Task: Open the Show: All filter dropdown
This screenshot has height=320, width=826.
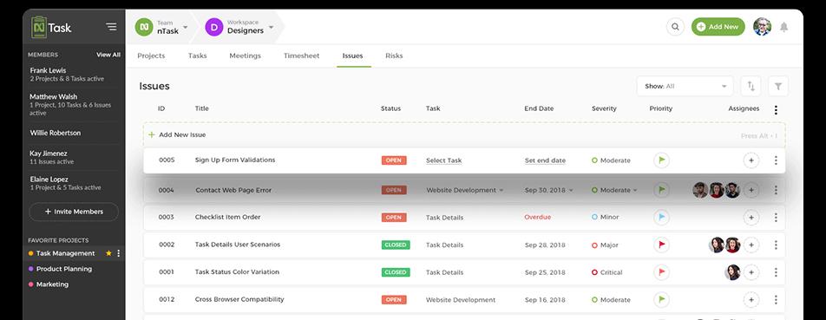Action: [x=685, y=87]
